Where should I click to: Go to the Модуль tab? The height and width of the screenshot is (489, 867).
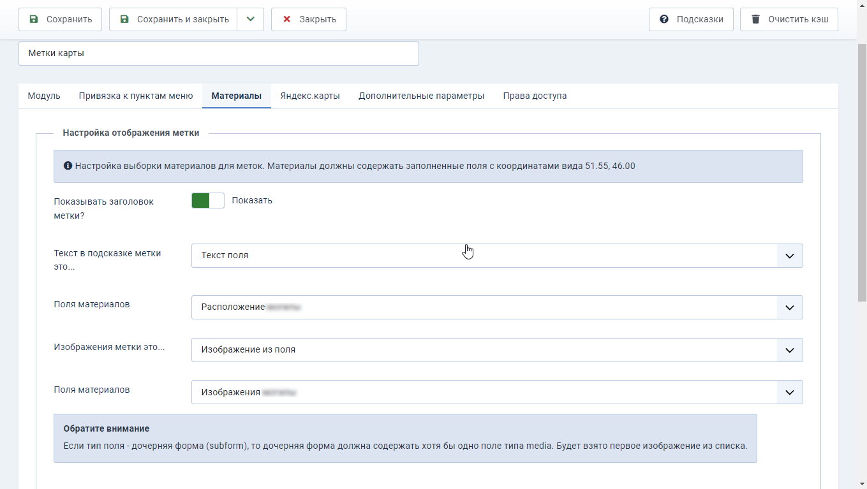coord(44,96)
